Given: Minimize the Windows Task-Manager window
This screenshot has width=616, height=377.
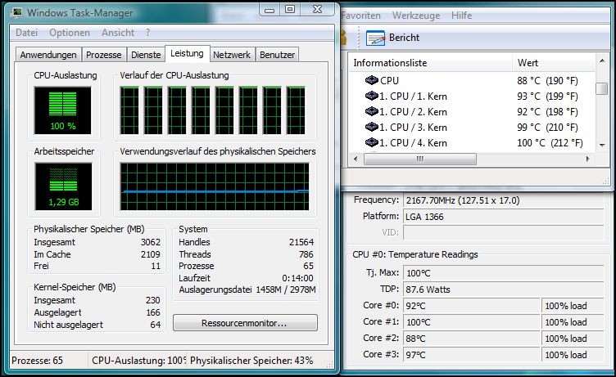Looking at the screenshot, I should [269, 10].
